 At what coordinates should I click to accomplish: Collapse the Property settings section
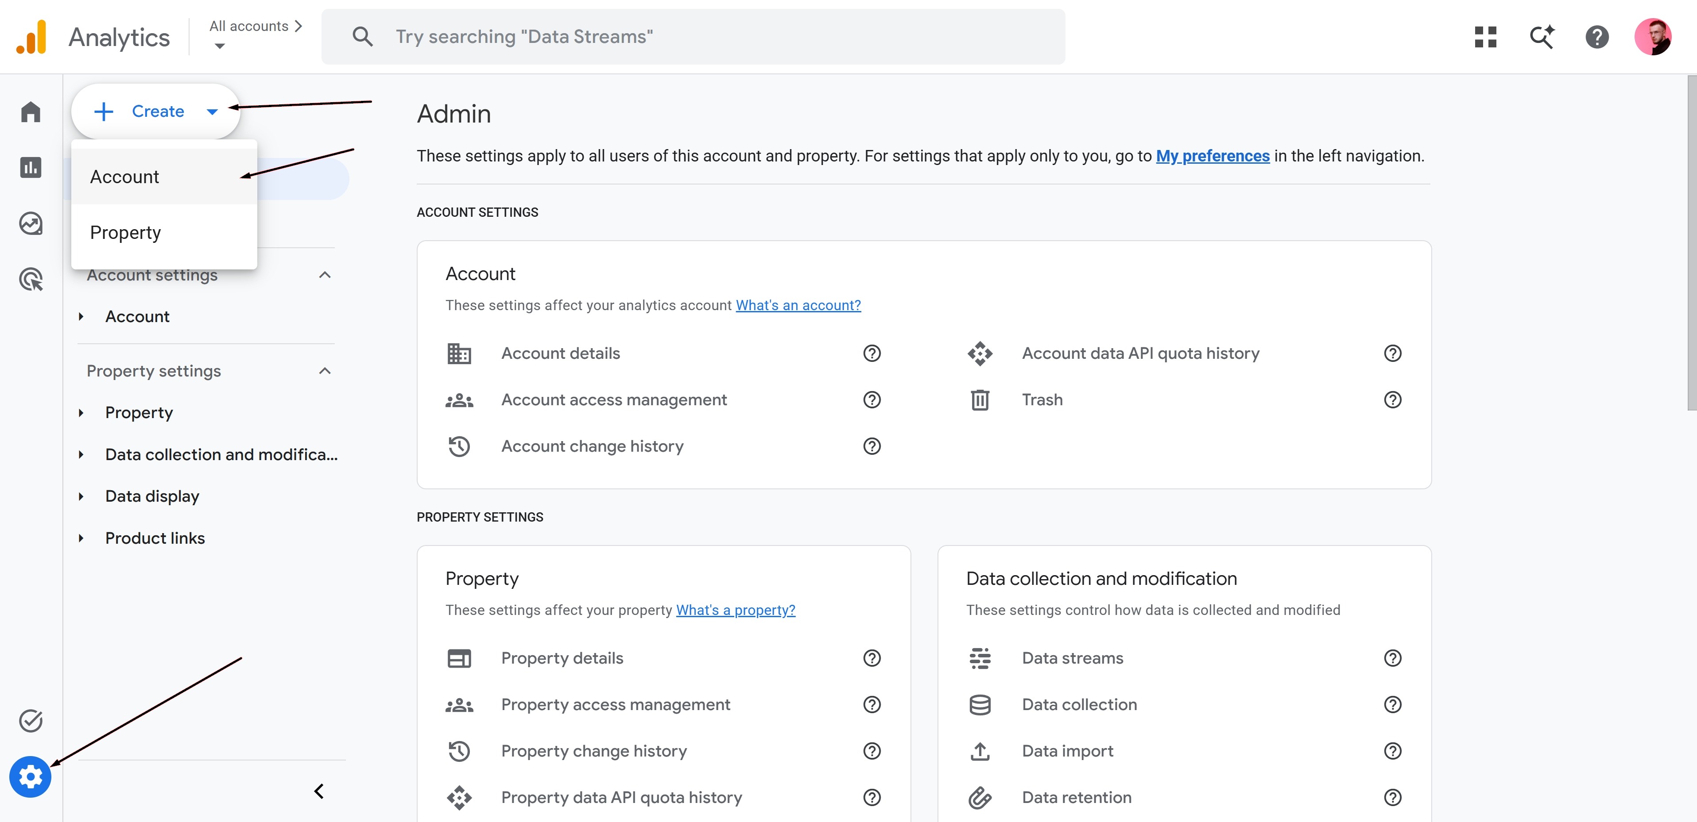(324, 371)
